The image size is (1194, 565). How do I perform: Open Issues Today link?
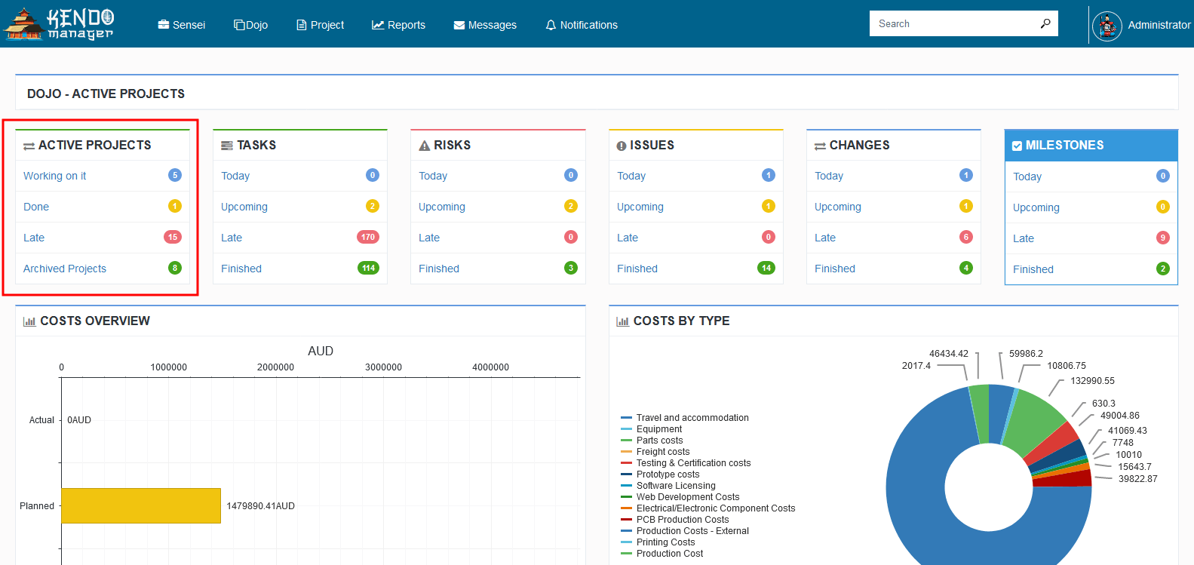(631, 176)
